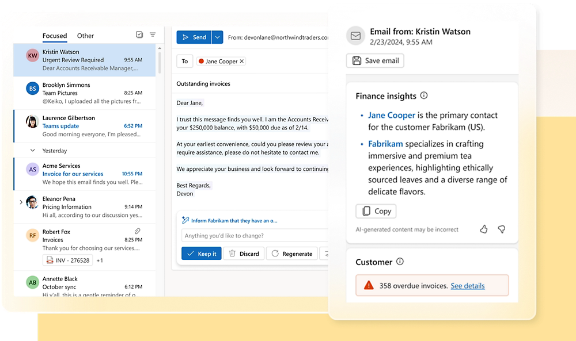Click the Save email button
The width and height of the screenshot is (576, 341).
(375, 61)
